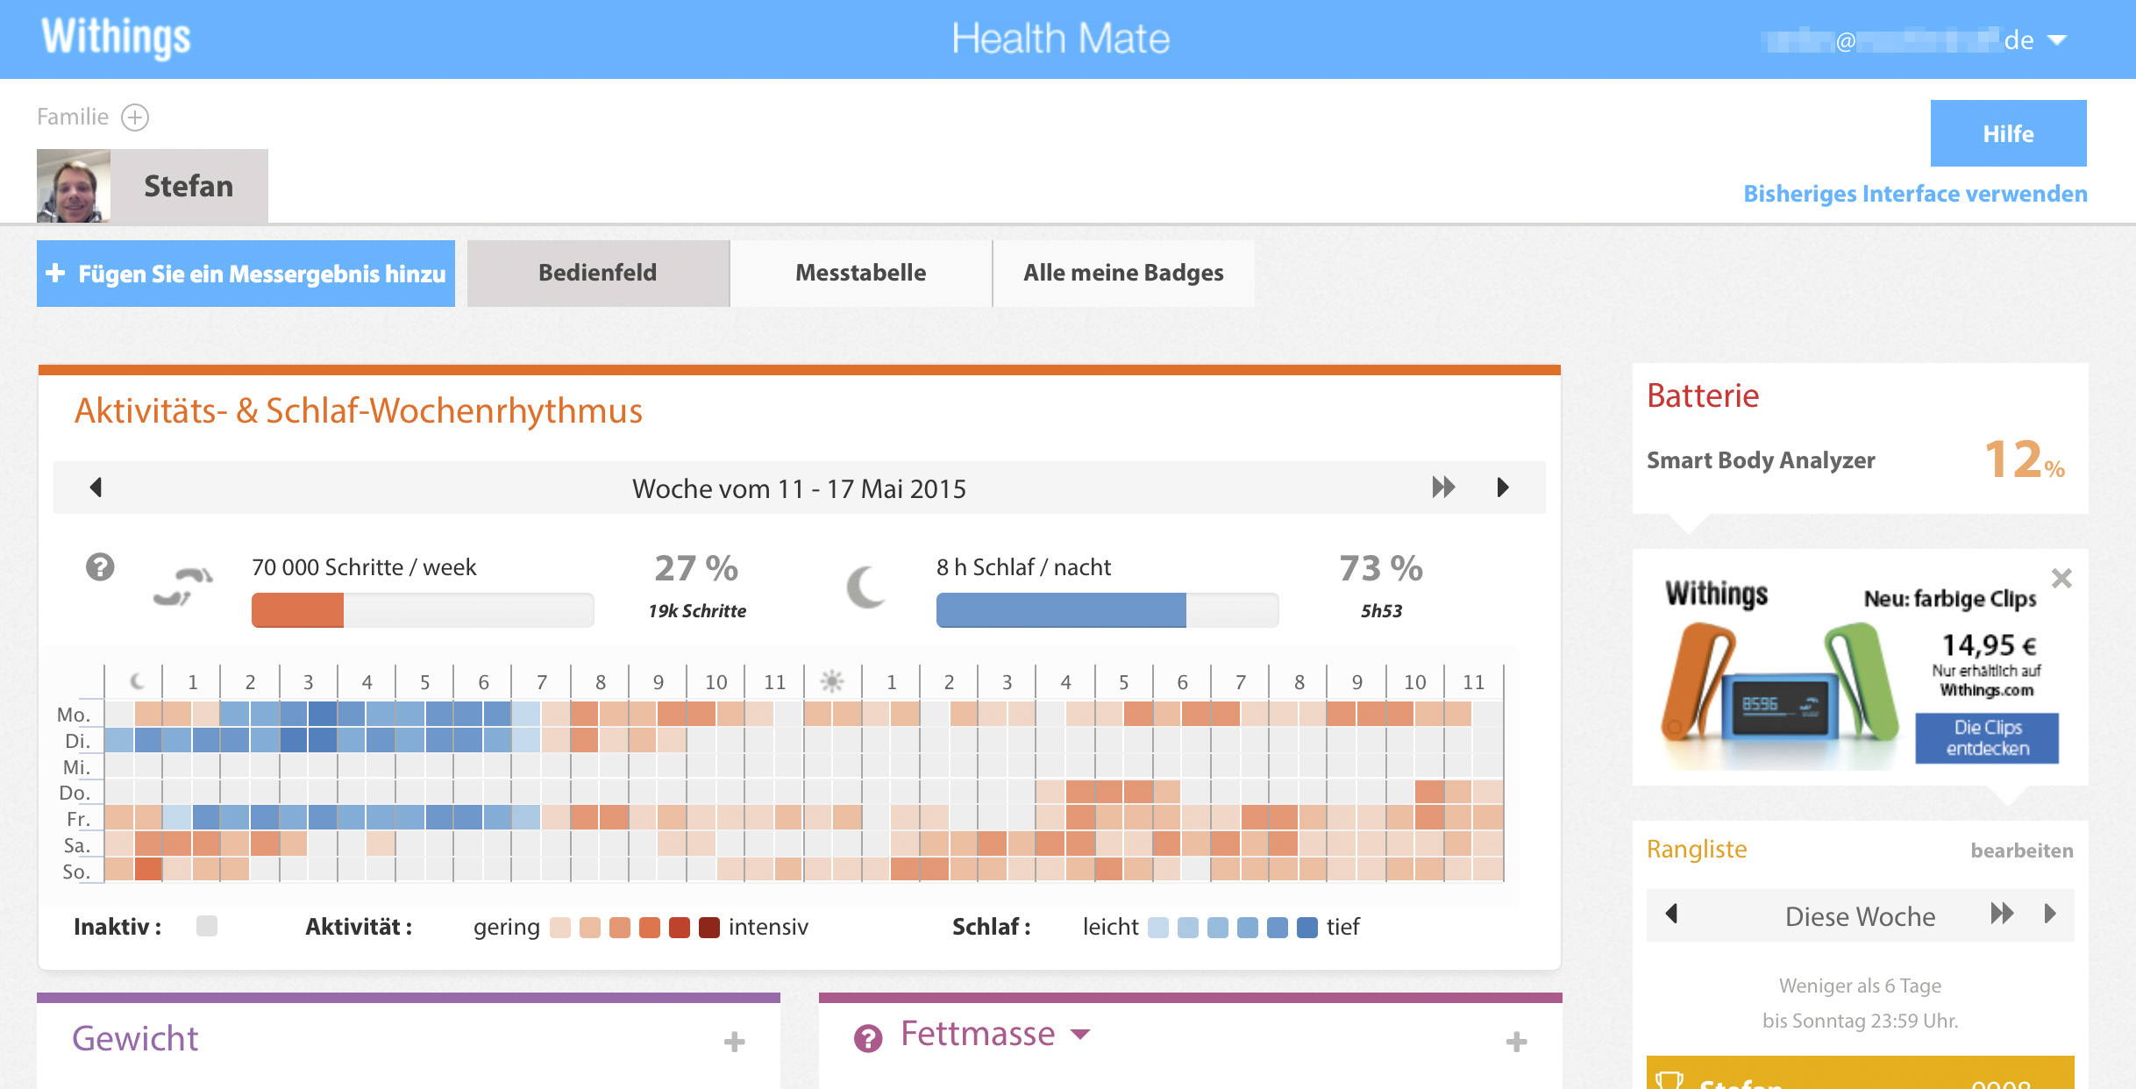Go to previous week with left arrow
This screenshot has height=1089, width=2136.
pyautogui.click(x=96, y=488)
